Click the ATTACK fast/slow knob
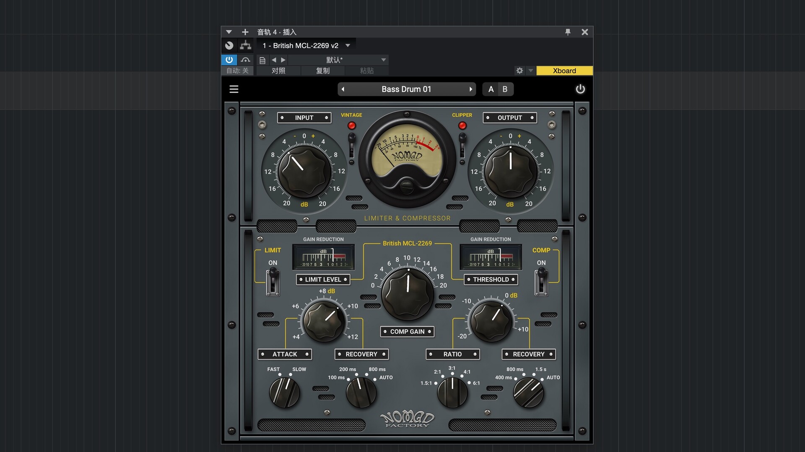This screenshot has height=452, width=805. point(285,392)
